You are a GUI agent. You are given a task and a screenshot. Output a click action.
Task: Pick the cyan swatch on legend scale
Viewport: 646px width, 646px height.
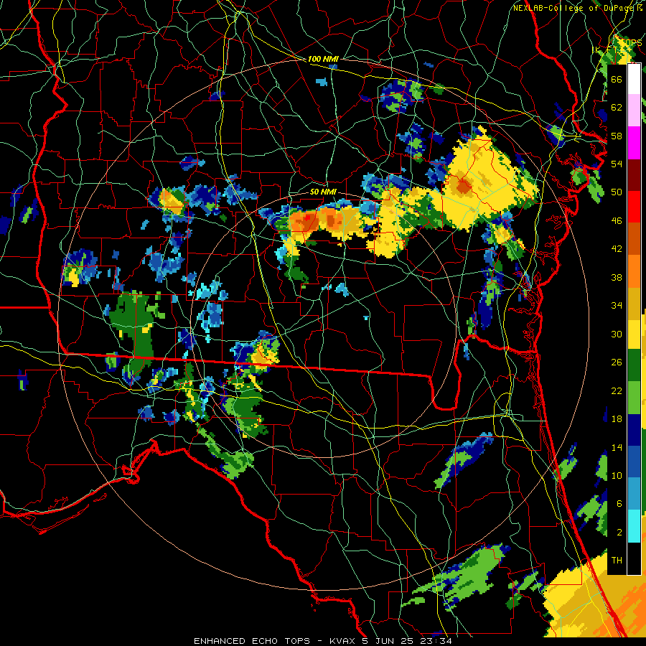[634, 526]
